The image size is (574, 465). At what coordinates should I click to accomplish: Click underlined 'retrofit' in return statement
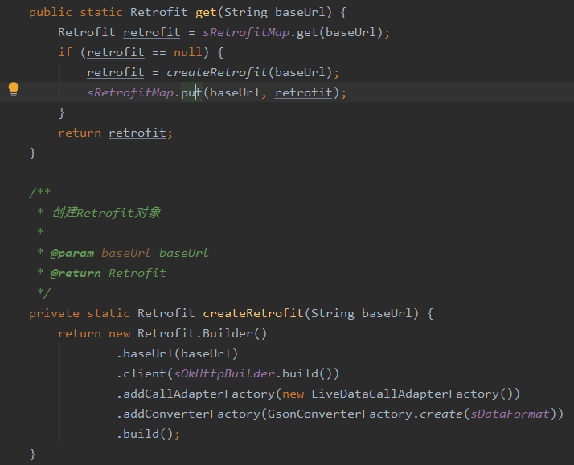(137, 133)
